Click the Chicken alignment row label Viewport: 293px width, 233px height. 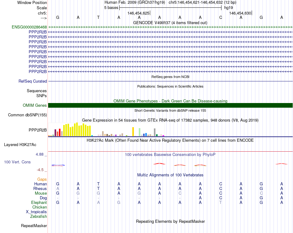pos(39,207)
